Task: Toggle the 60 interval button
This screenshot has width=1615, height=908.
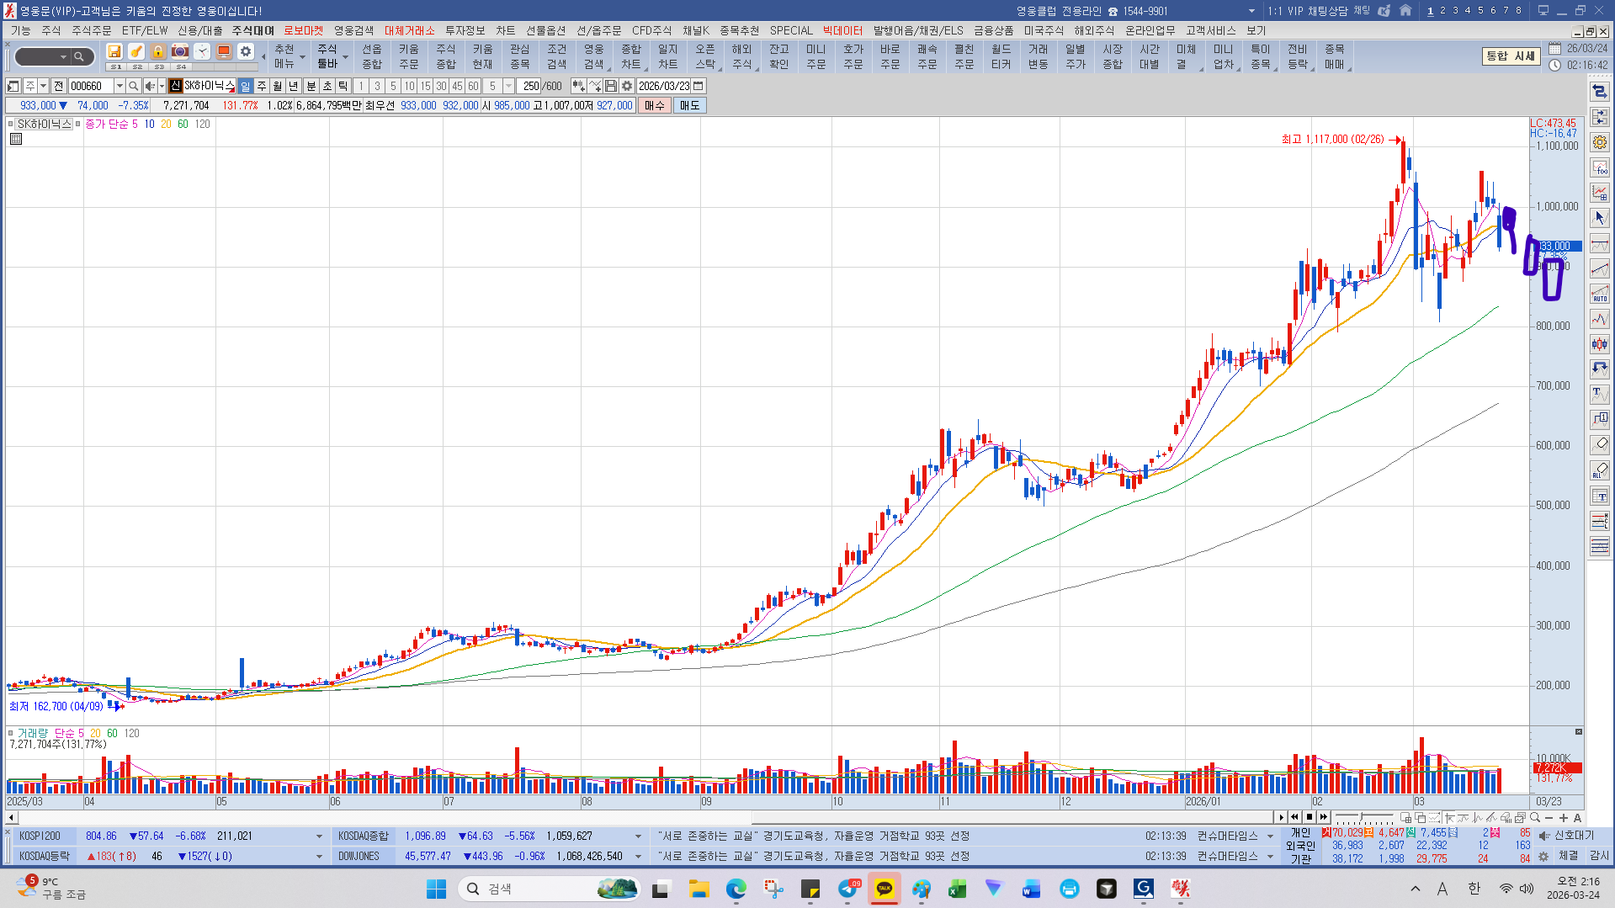Action: [x=473, y=86]
